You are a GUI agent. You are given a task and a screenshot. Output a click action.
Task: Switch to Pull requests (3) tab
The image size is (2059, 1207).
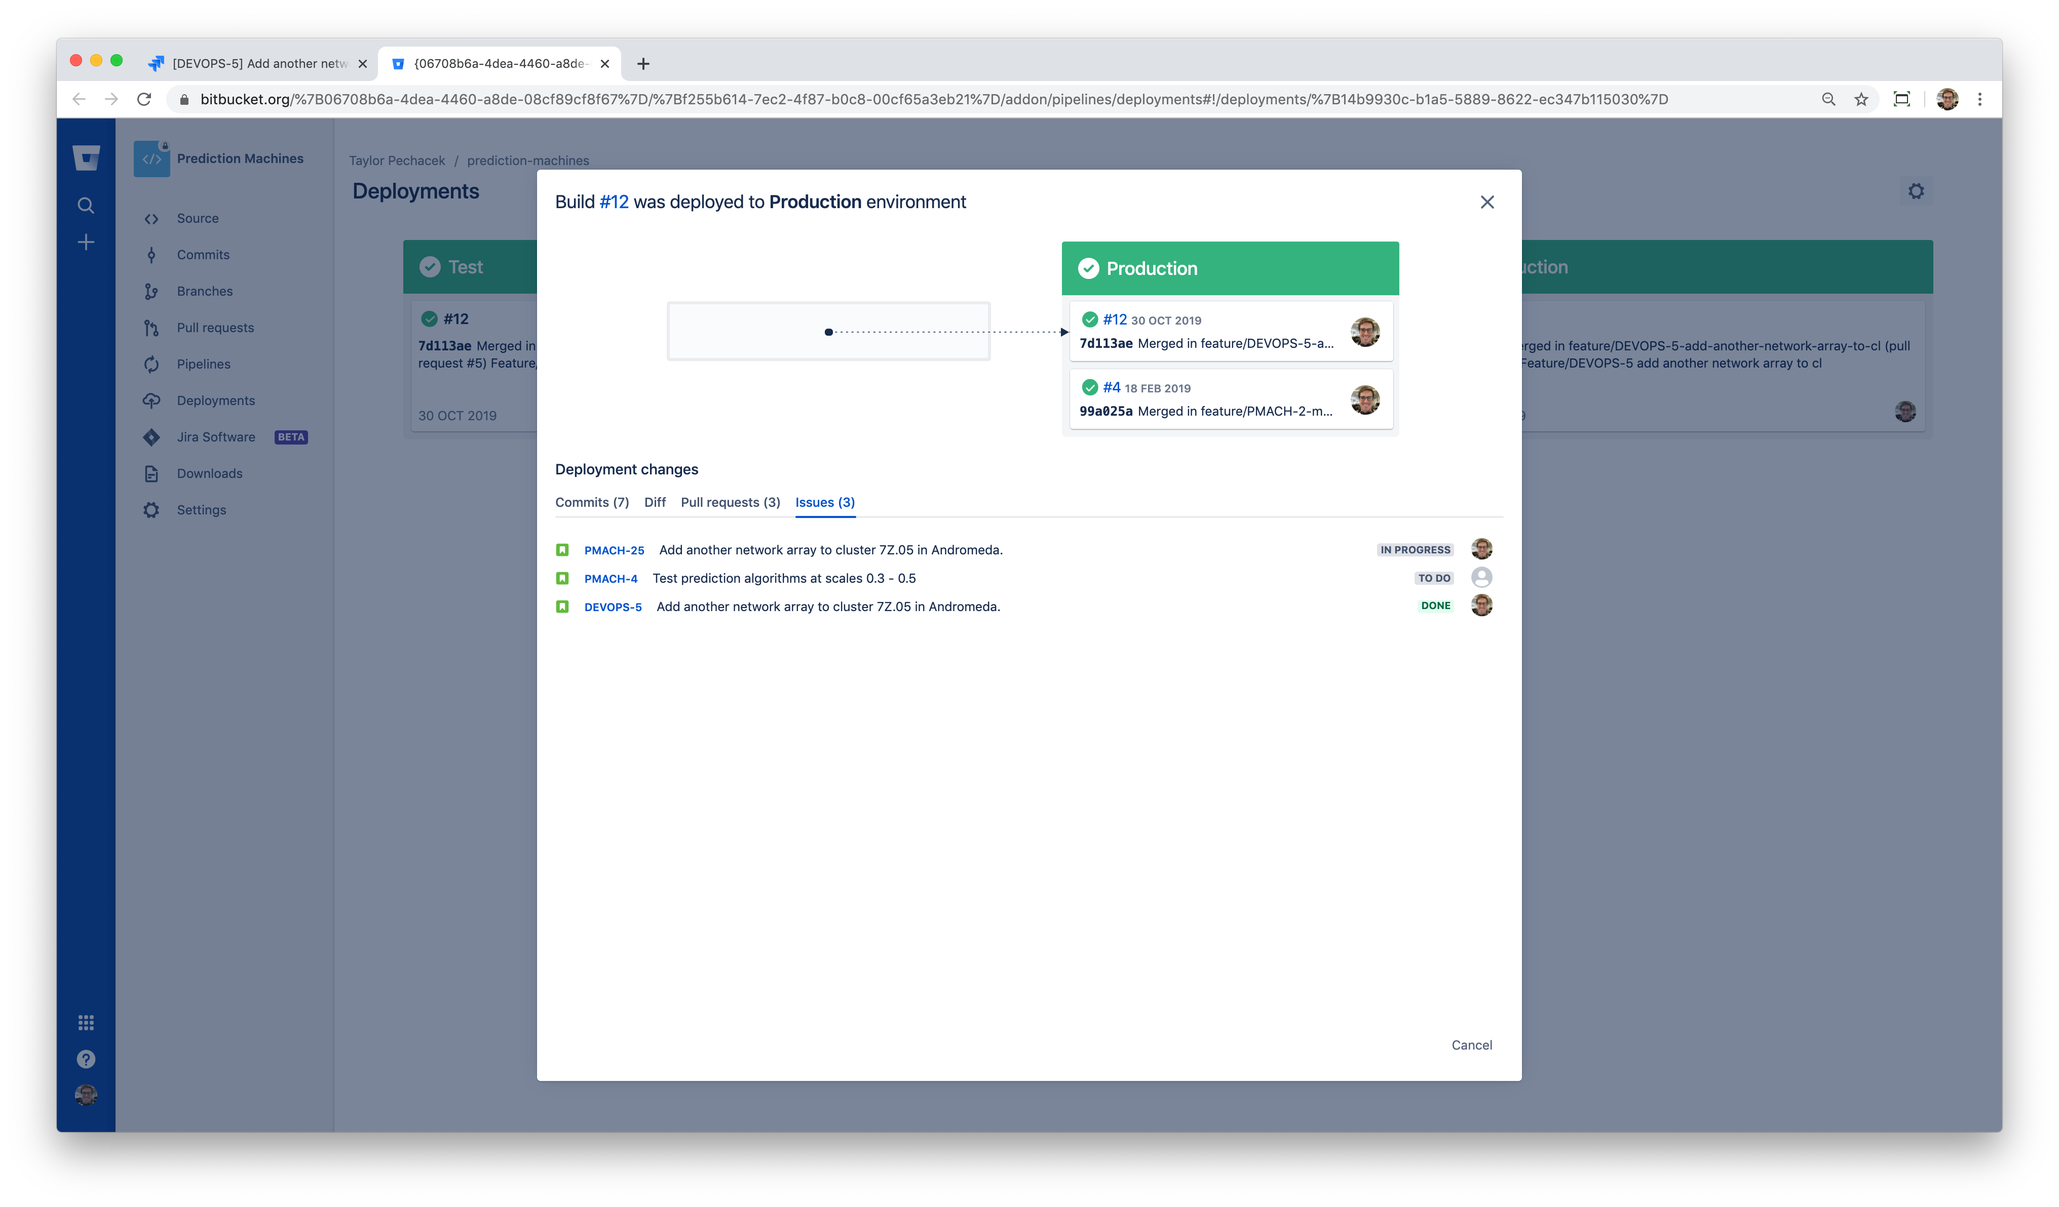pos(730,502)
